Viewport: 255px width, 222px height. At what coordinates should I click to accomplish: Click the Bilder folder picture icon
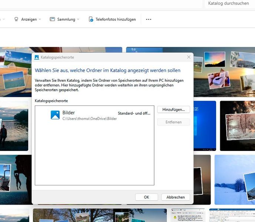point(55,115)
